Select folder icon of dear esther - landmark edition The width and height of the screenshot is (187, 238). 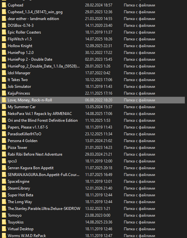pyautogui.click(x=4, y=19)
